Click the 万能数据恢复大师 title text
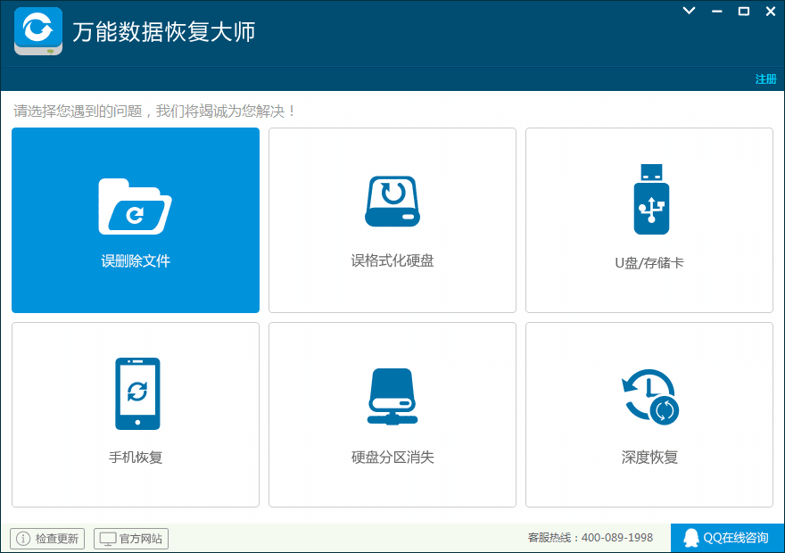785x553 pixels. click(x=163, y=30)
